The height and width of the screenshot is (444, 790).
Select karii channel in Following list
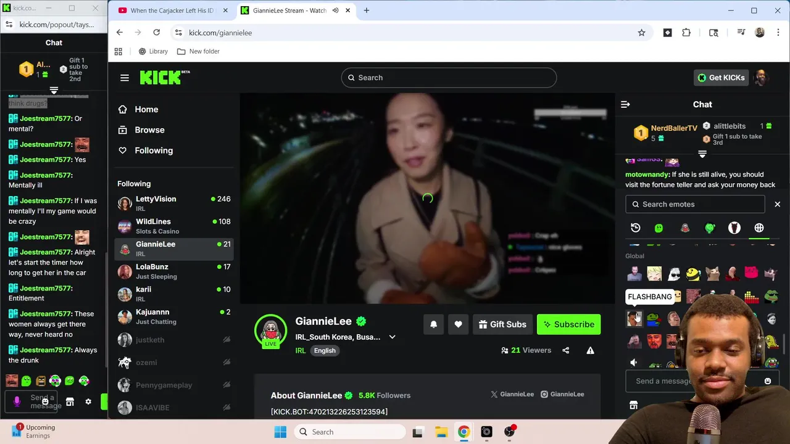pyautogui.click(x=173, y=294)
